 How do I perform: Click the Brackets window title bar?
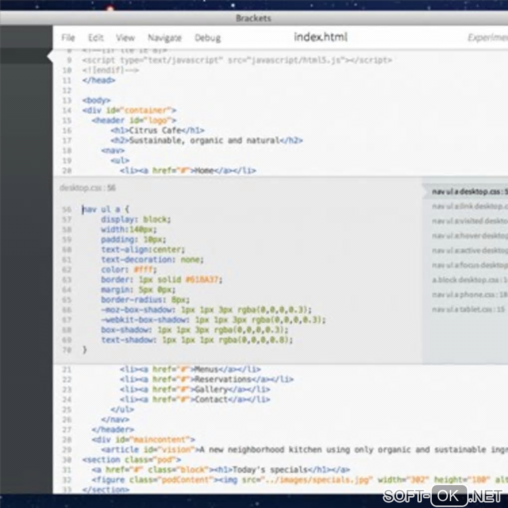tap(254, 18)
